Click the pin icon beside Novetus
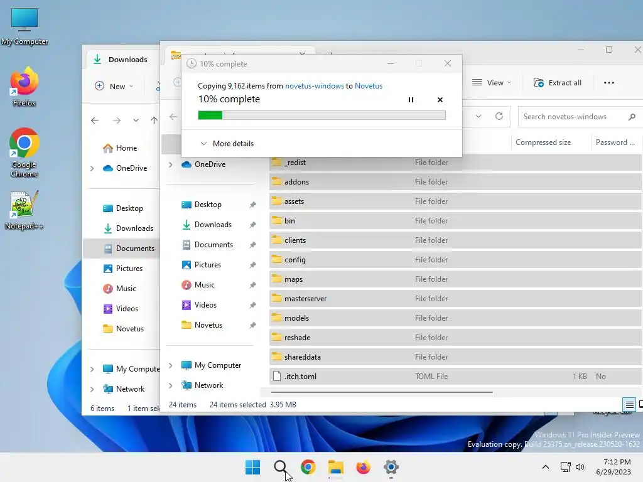This screenshot has width=643, height=482. 252,325
